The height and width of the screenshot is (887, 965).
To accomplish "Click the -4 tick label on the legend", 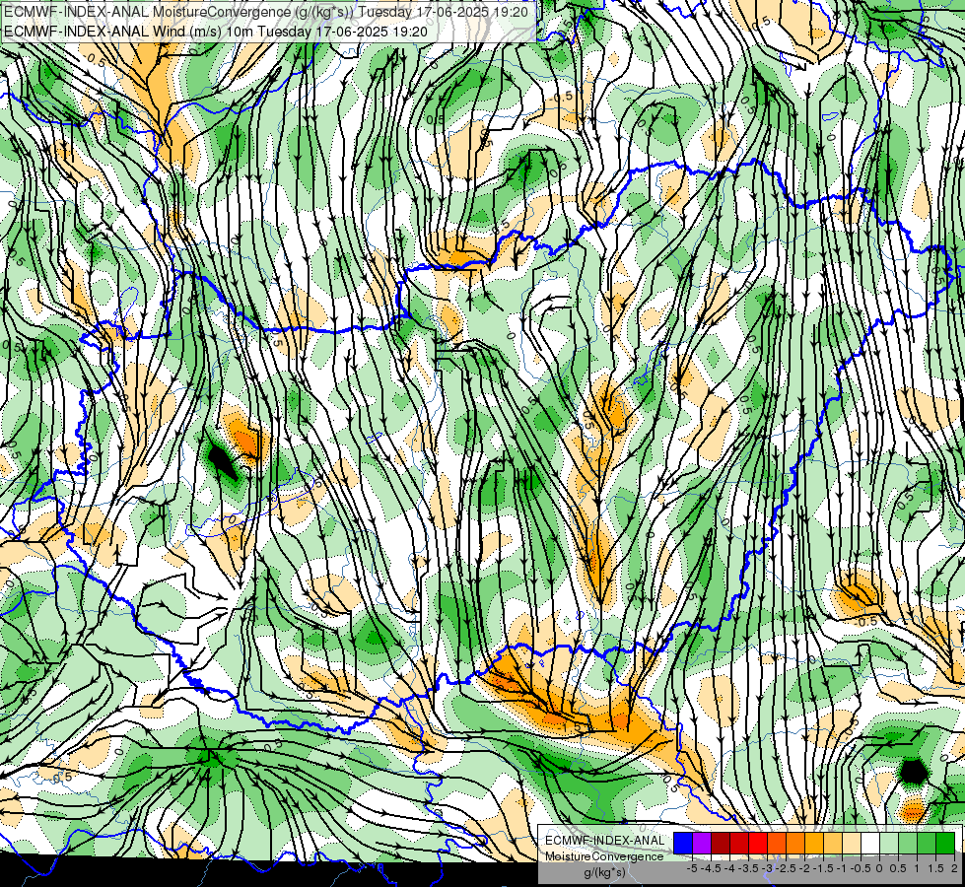I will pos(729,868).
